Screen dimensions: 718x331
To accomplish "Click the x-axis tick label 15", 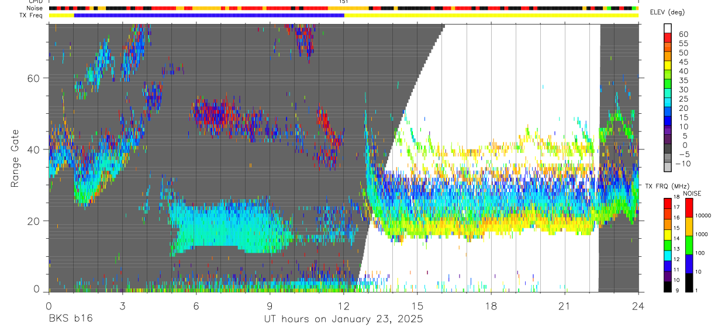I will [417, 306].
